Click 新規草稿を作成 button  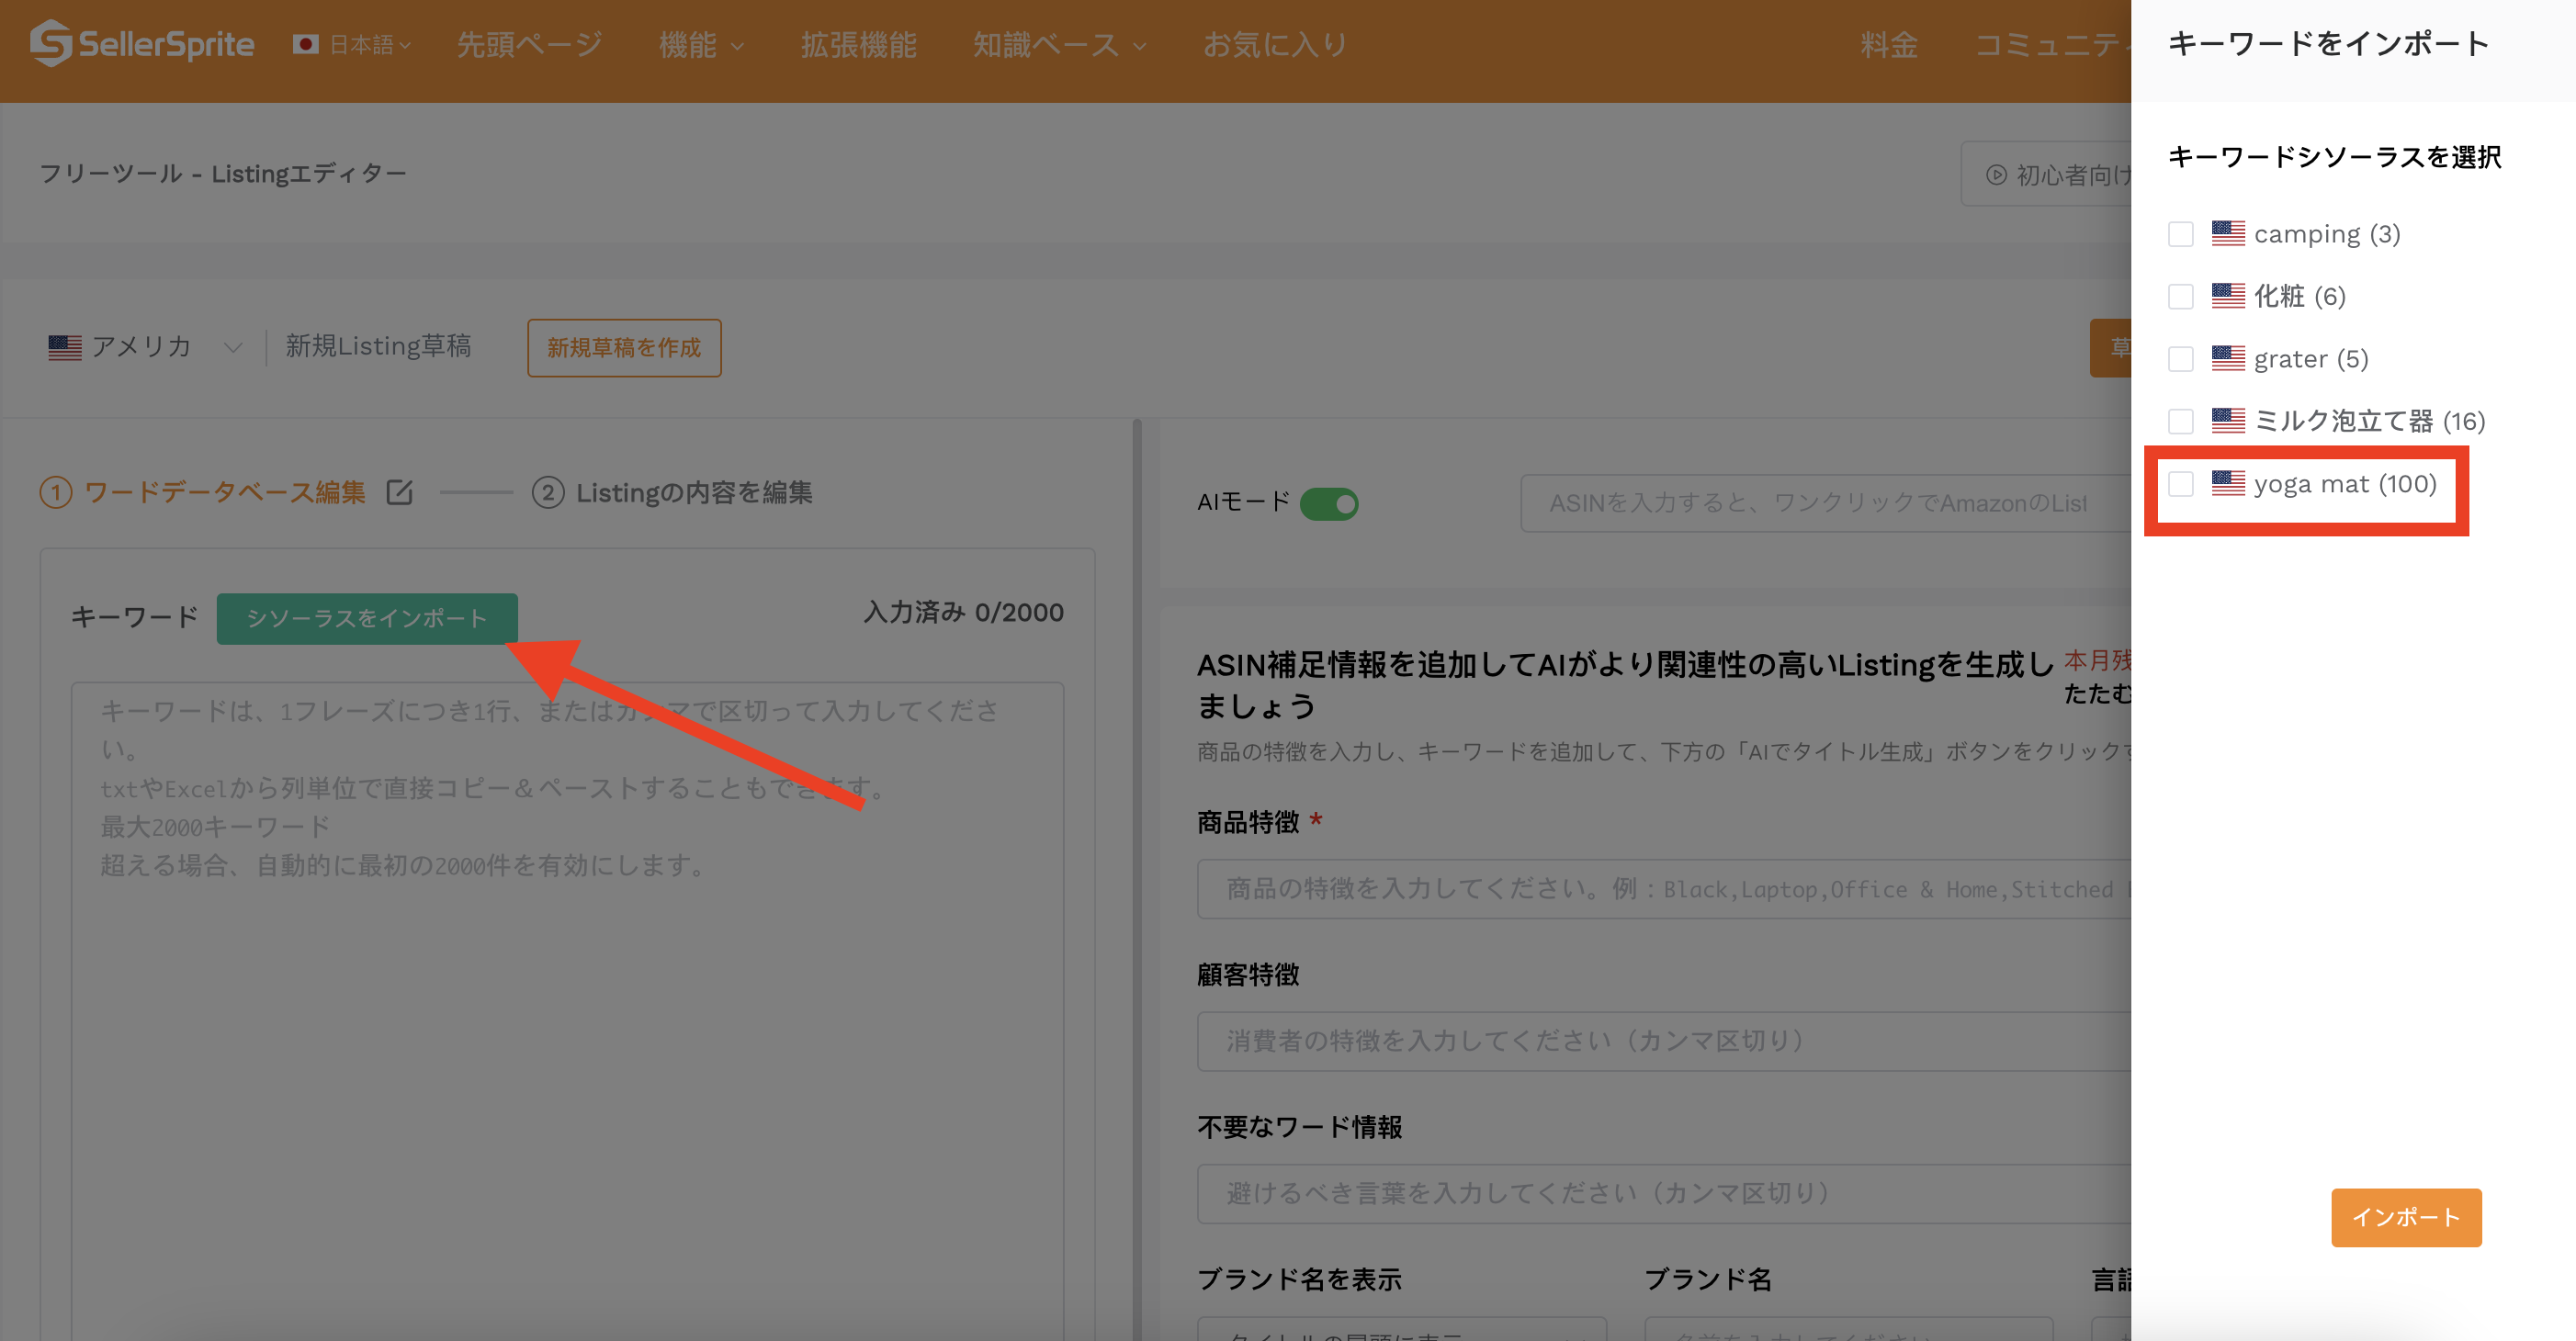tap(624, 347)
